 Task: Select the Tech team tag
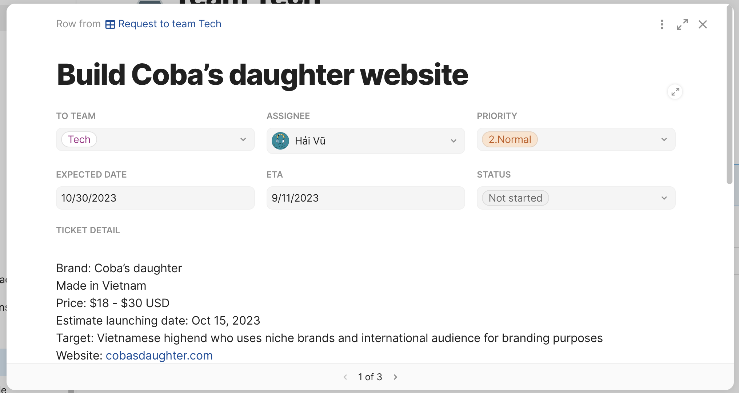tap(79, 139)
